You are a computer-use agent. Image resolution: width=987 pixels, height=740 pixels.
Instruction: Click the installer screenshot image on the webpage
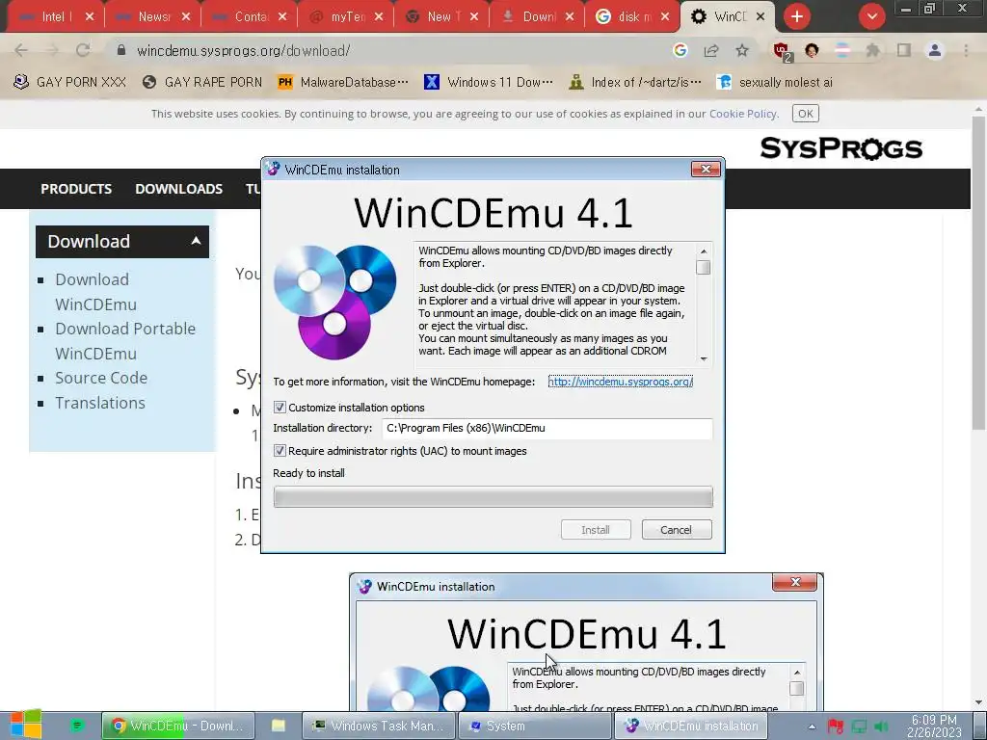coord(586,642)
